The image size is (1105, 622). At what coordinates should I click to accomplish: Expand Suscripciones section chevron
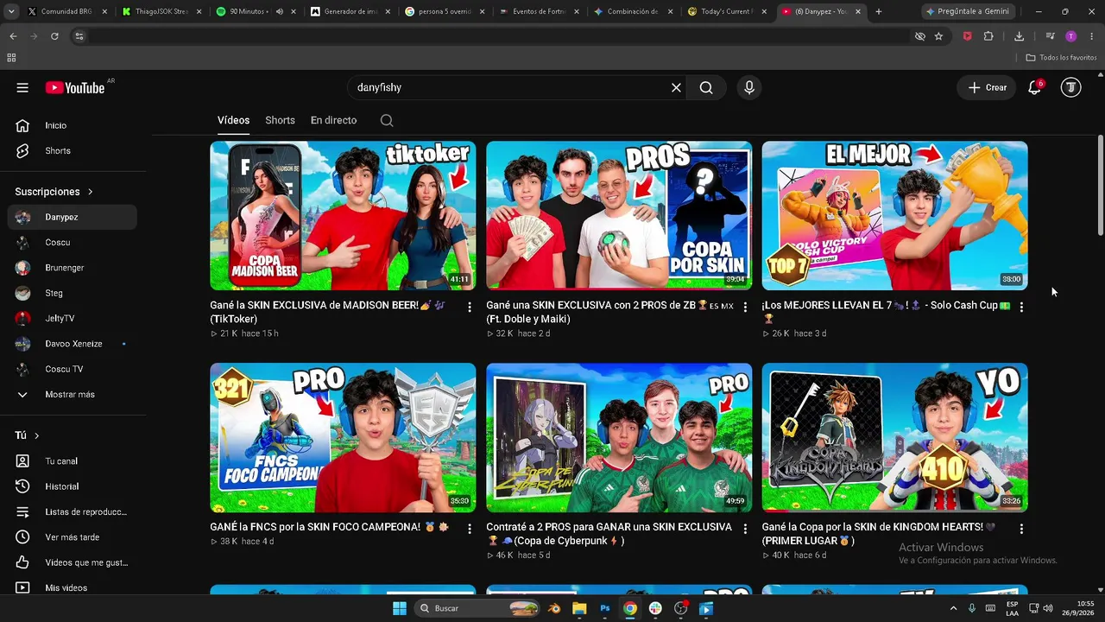point(90,192)
